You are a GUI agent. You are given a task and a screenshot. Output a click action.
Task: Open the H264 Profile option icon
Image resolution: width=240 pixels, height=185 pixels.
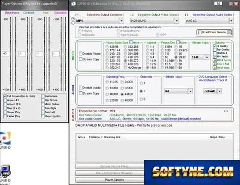point(215,60)
